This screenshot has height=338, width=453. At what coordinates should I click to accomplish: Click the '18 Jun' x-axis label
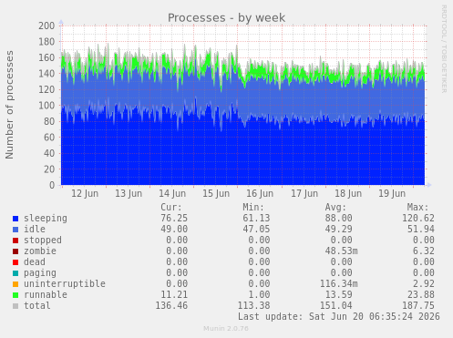coord(348,193)
